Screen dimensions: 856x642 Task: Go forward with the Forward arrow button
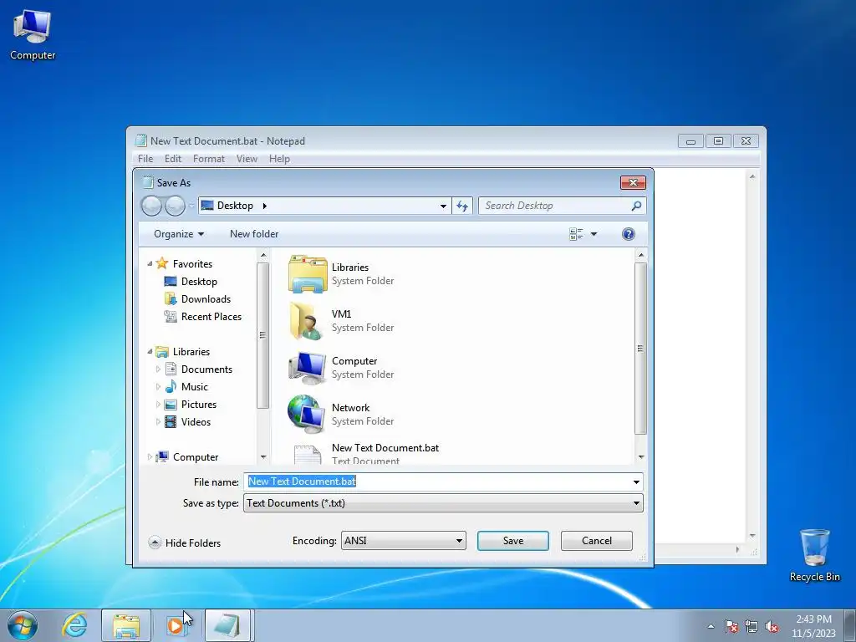point(175,206)
